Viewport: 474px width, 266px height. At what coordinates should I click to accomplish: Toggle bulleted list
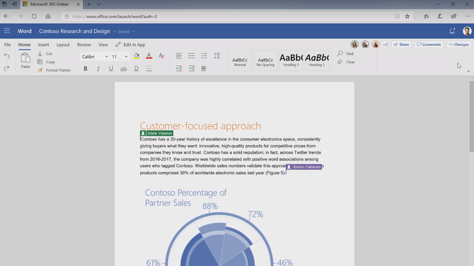coord(192,56)
